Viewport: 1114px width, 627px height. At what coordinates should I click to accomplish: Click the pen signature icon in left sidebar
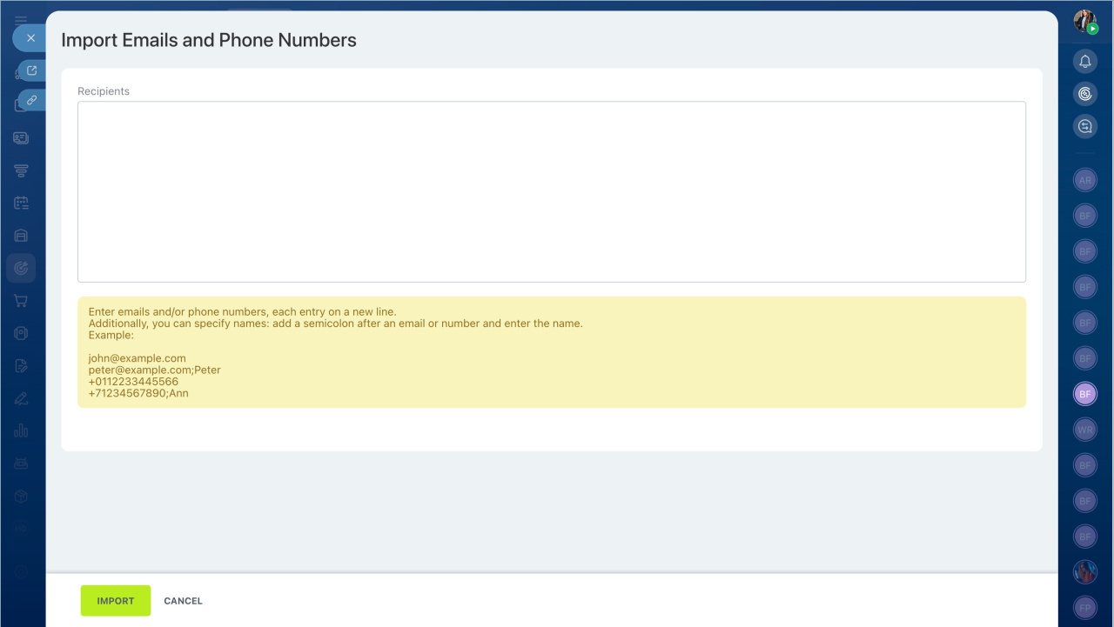tap(21, 398)
